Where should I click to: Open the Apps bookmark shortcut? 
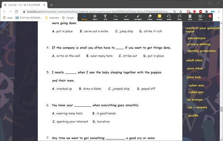tap(8, 18)
